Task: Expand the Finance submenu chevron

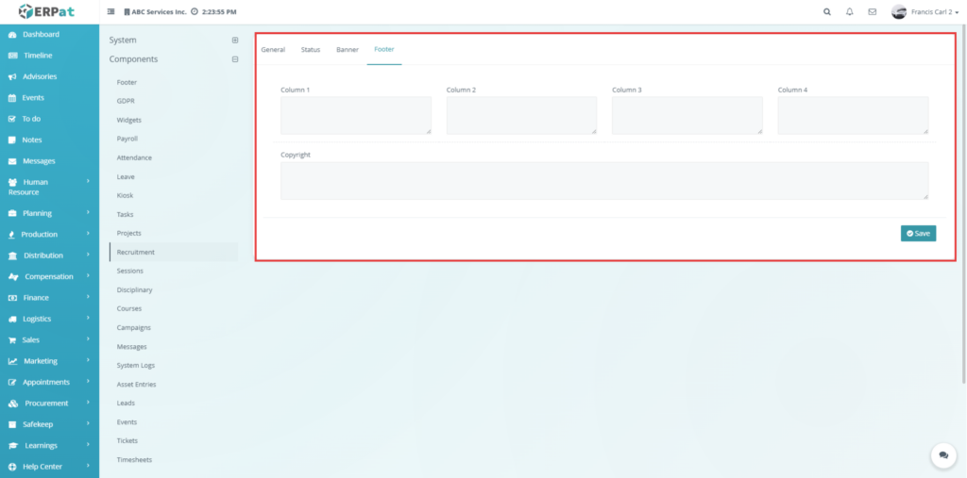Action: (x=88, y=297)
